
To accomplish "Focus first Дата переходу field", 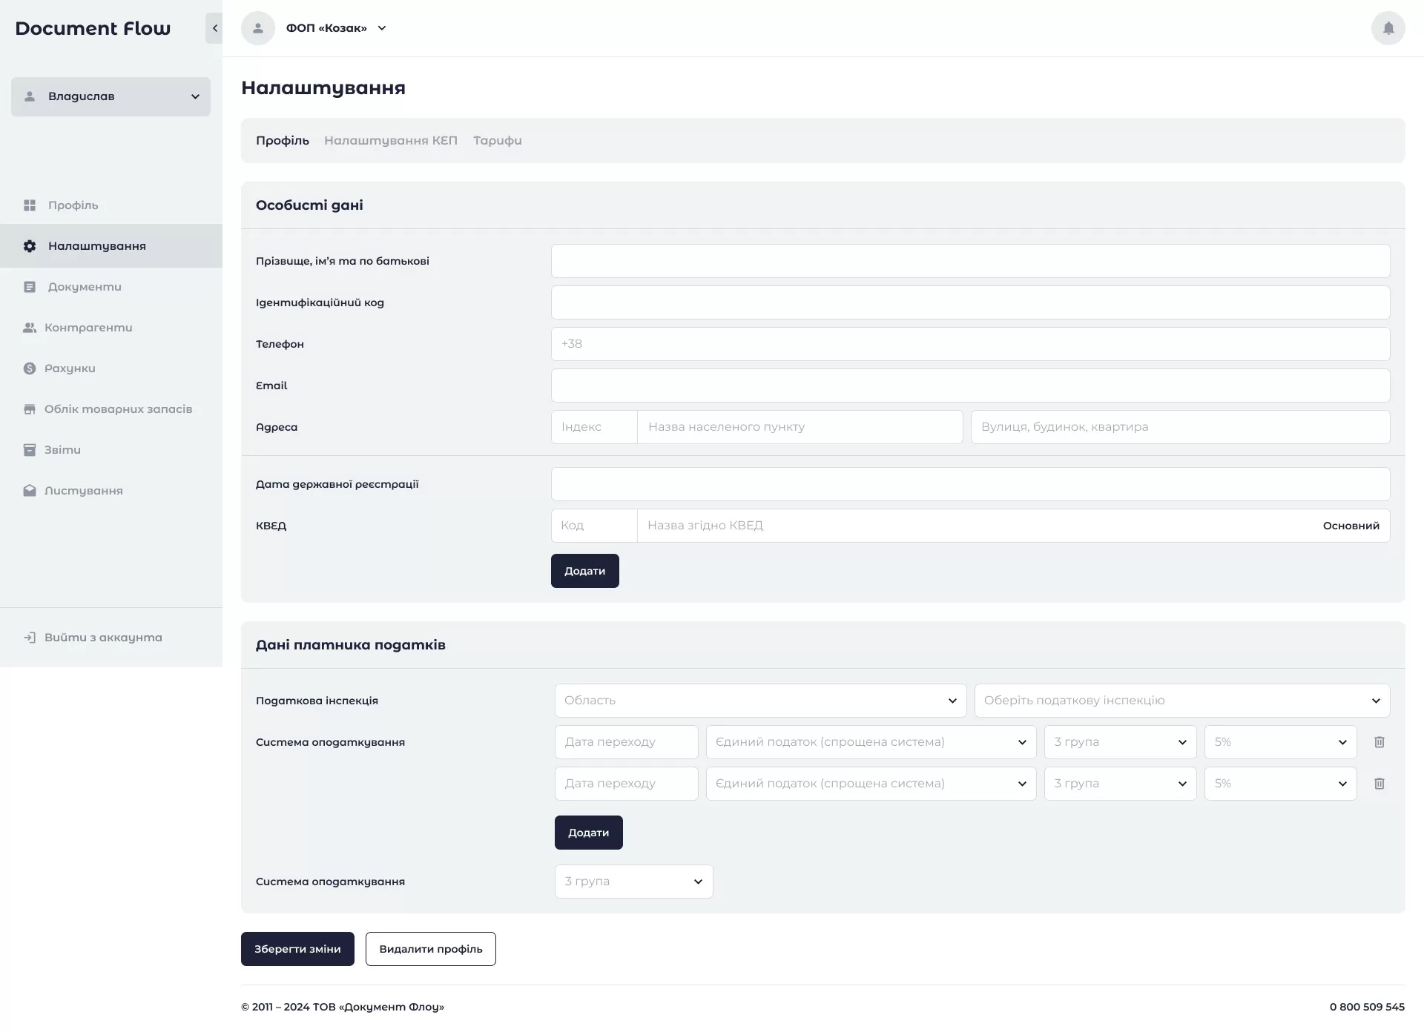I will (626, 742).
